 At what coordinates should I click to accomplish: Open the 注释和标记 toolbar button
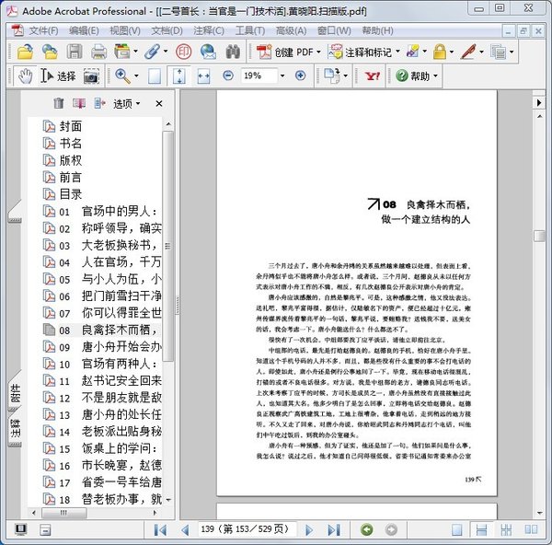[360, 52]
